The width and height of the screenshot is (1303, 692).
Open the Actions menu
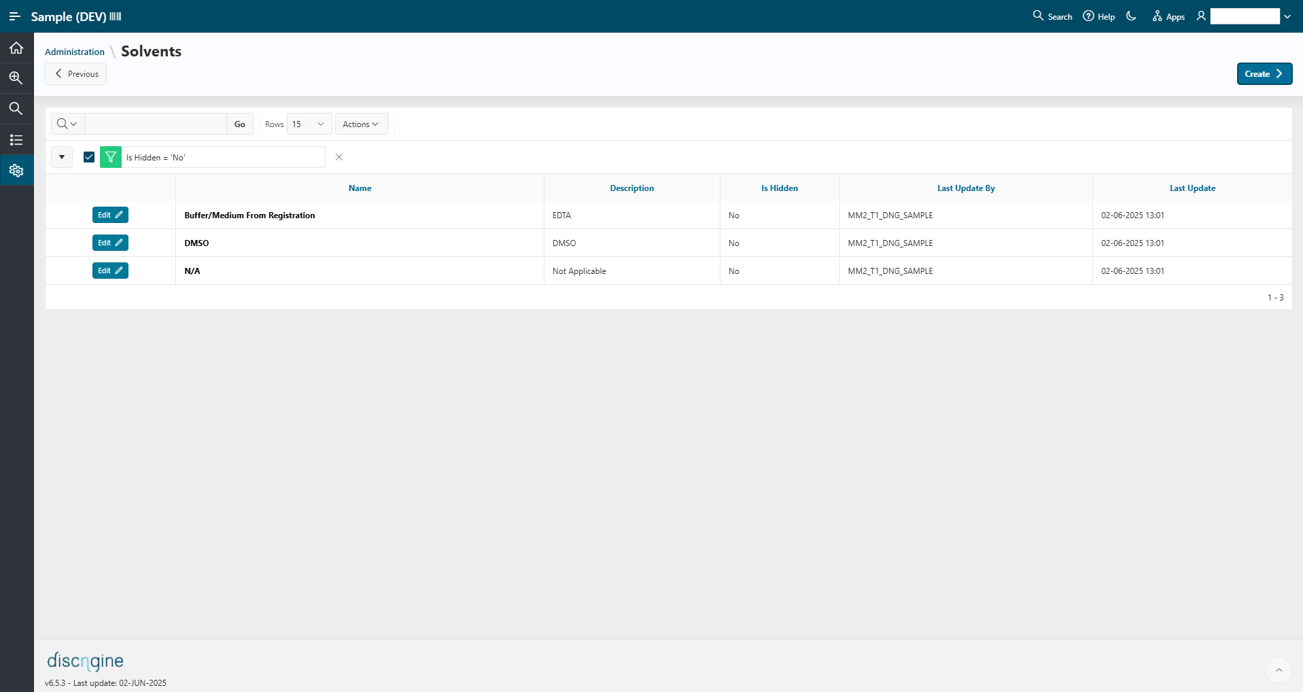[x=362, y=124]
